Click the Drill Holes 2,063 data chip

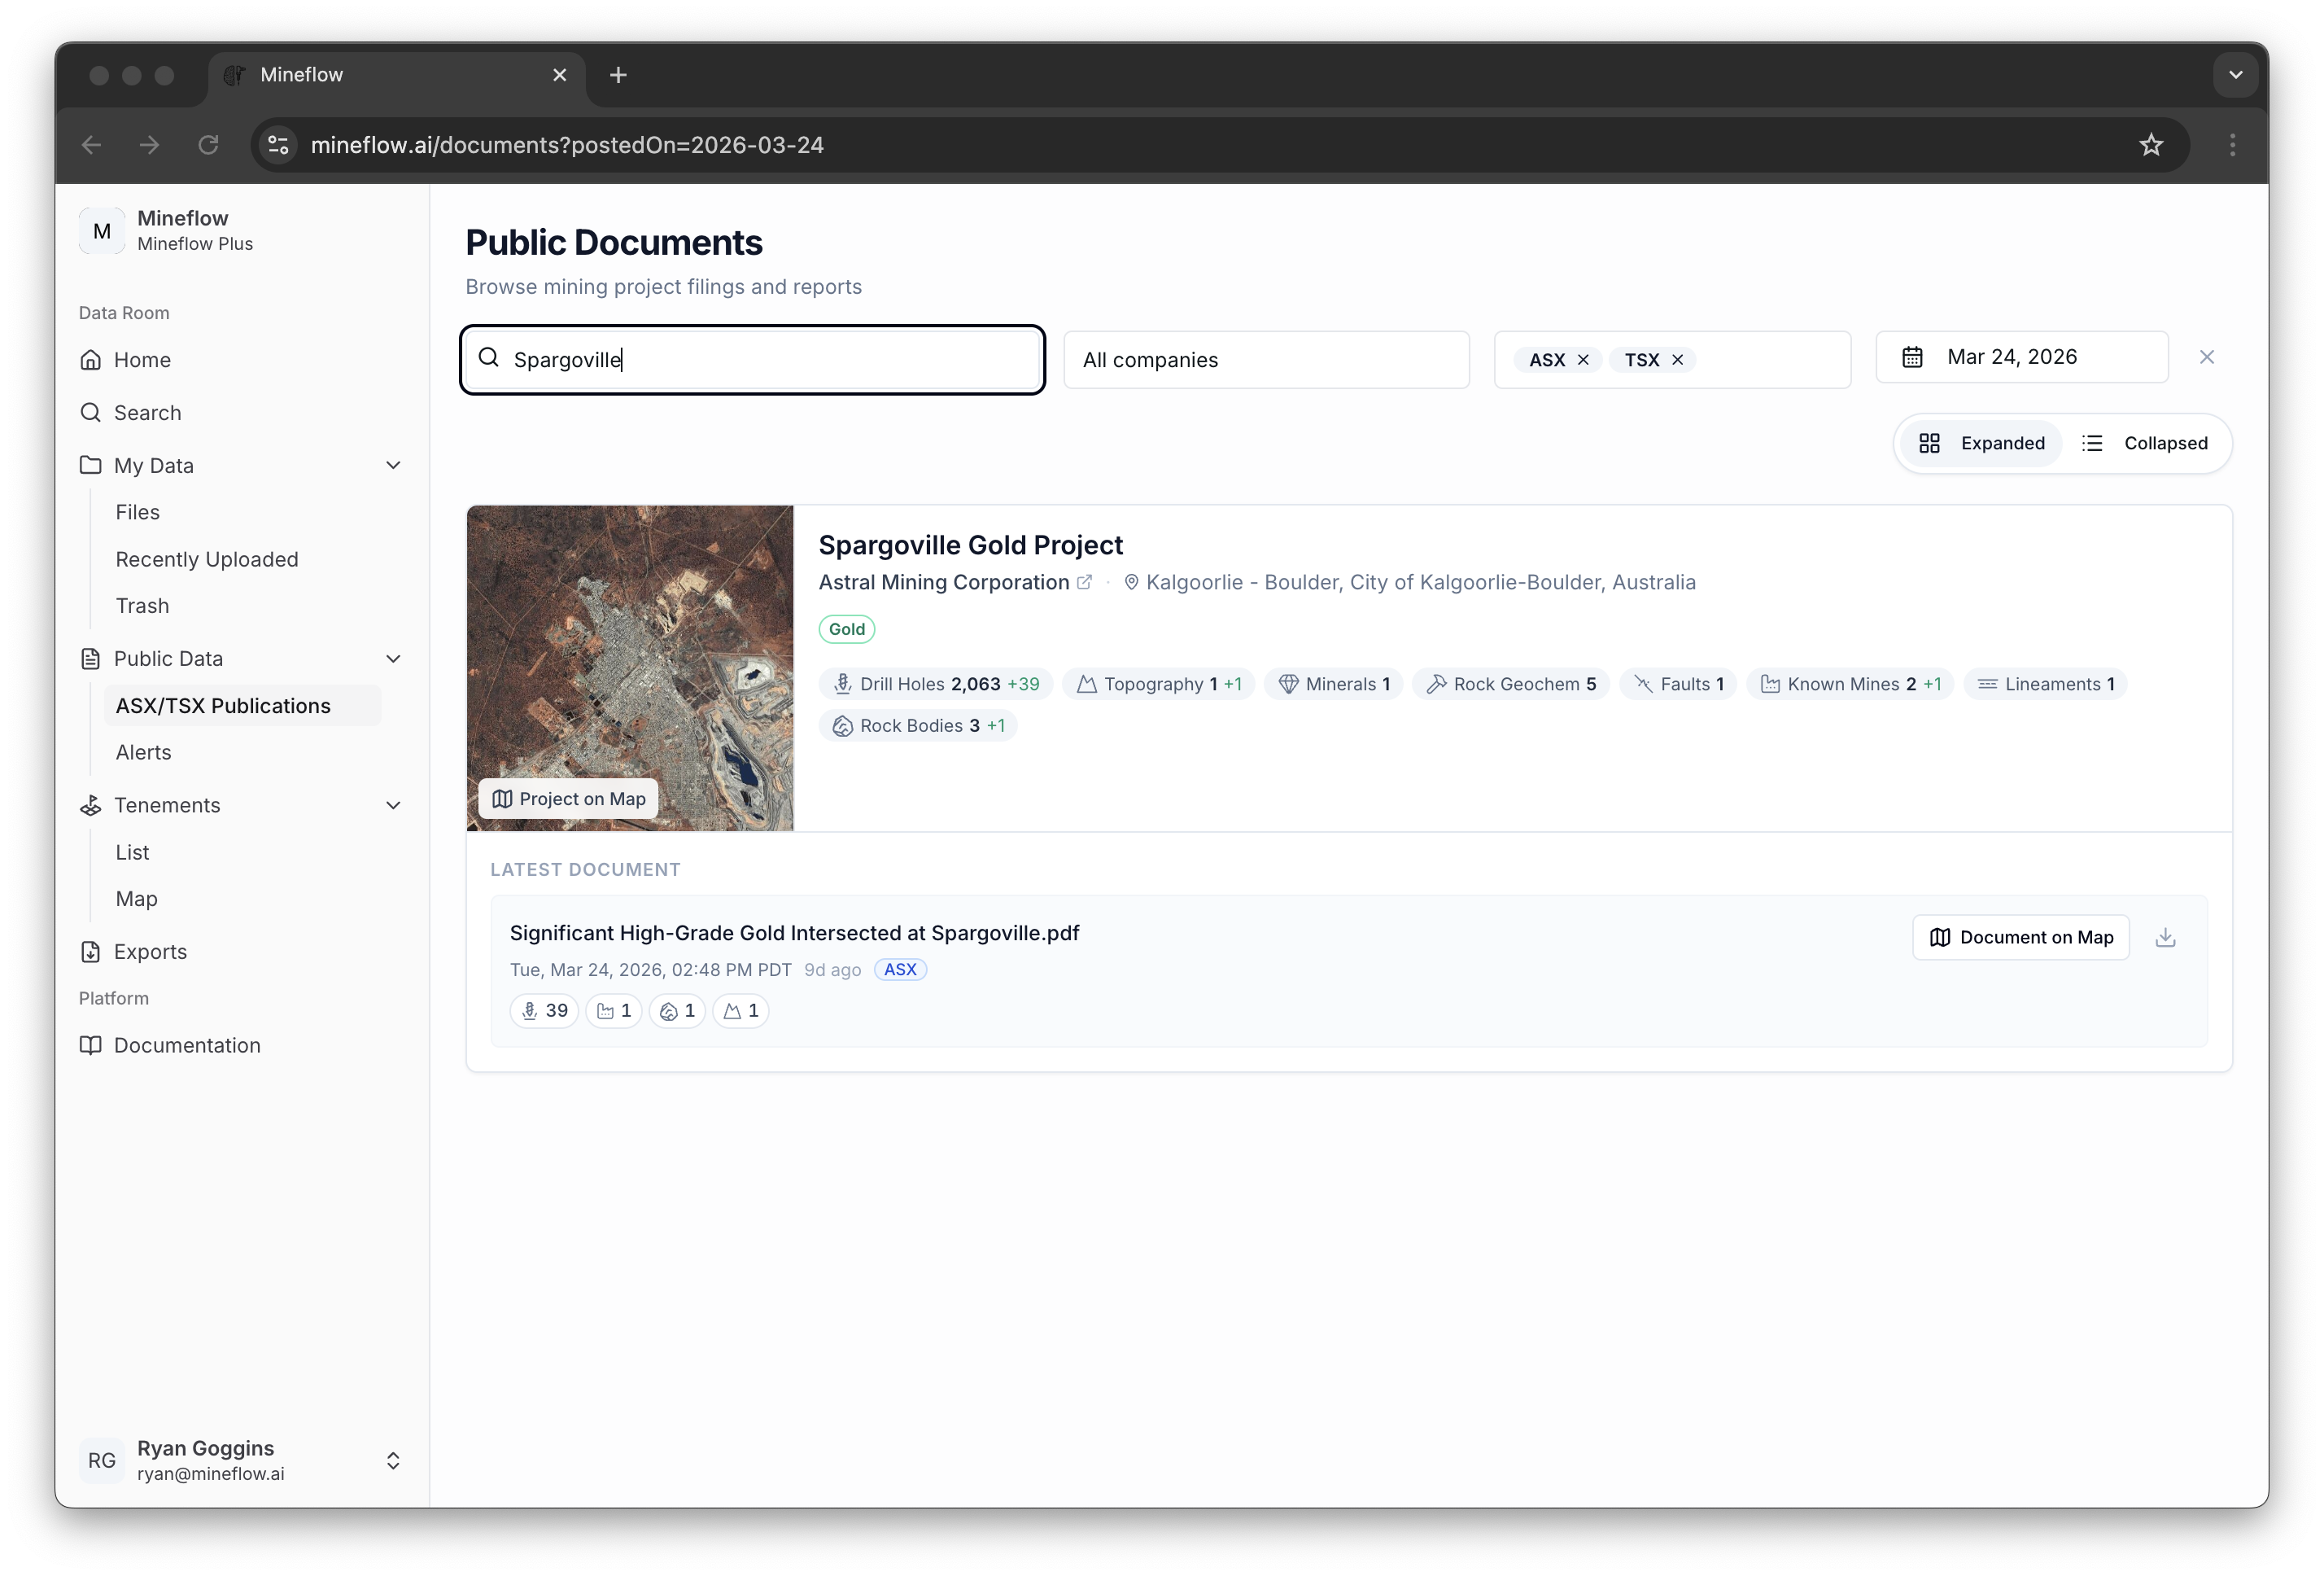pyautogui.click(x=936, y=685)
